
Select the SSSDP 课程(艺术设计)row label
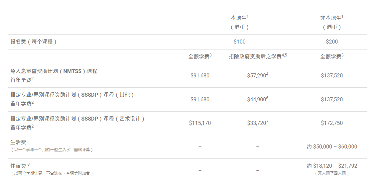[77, 123]
